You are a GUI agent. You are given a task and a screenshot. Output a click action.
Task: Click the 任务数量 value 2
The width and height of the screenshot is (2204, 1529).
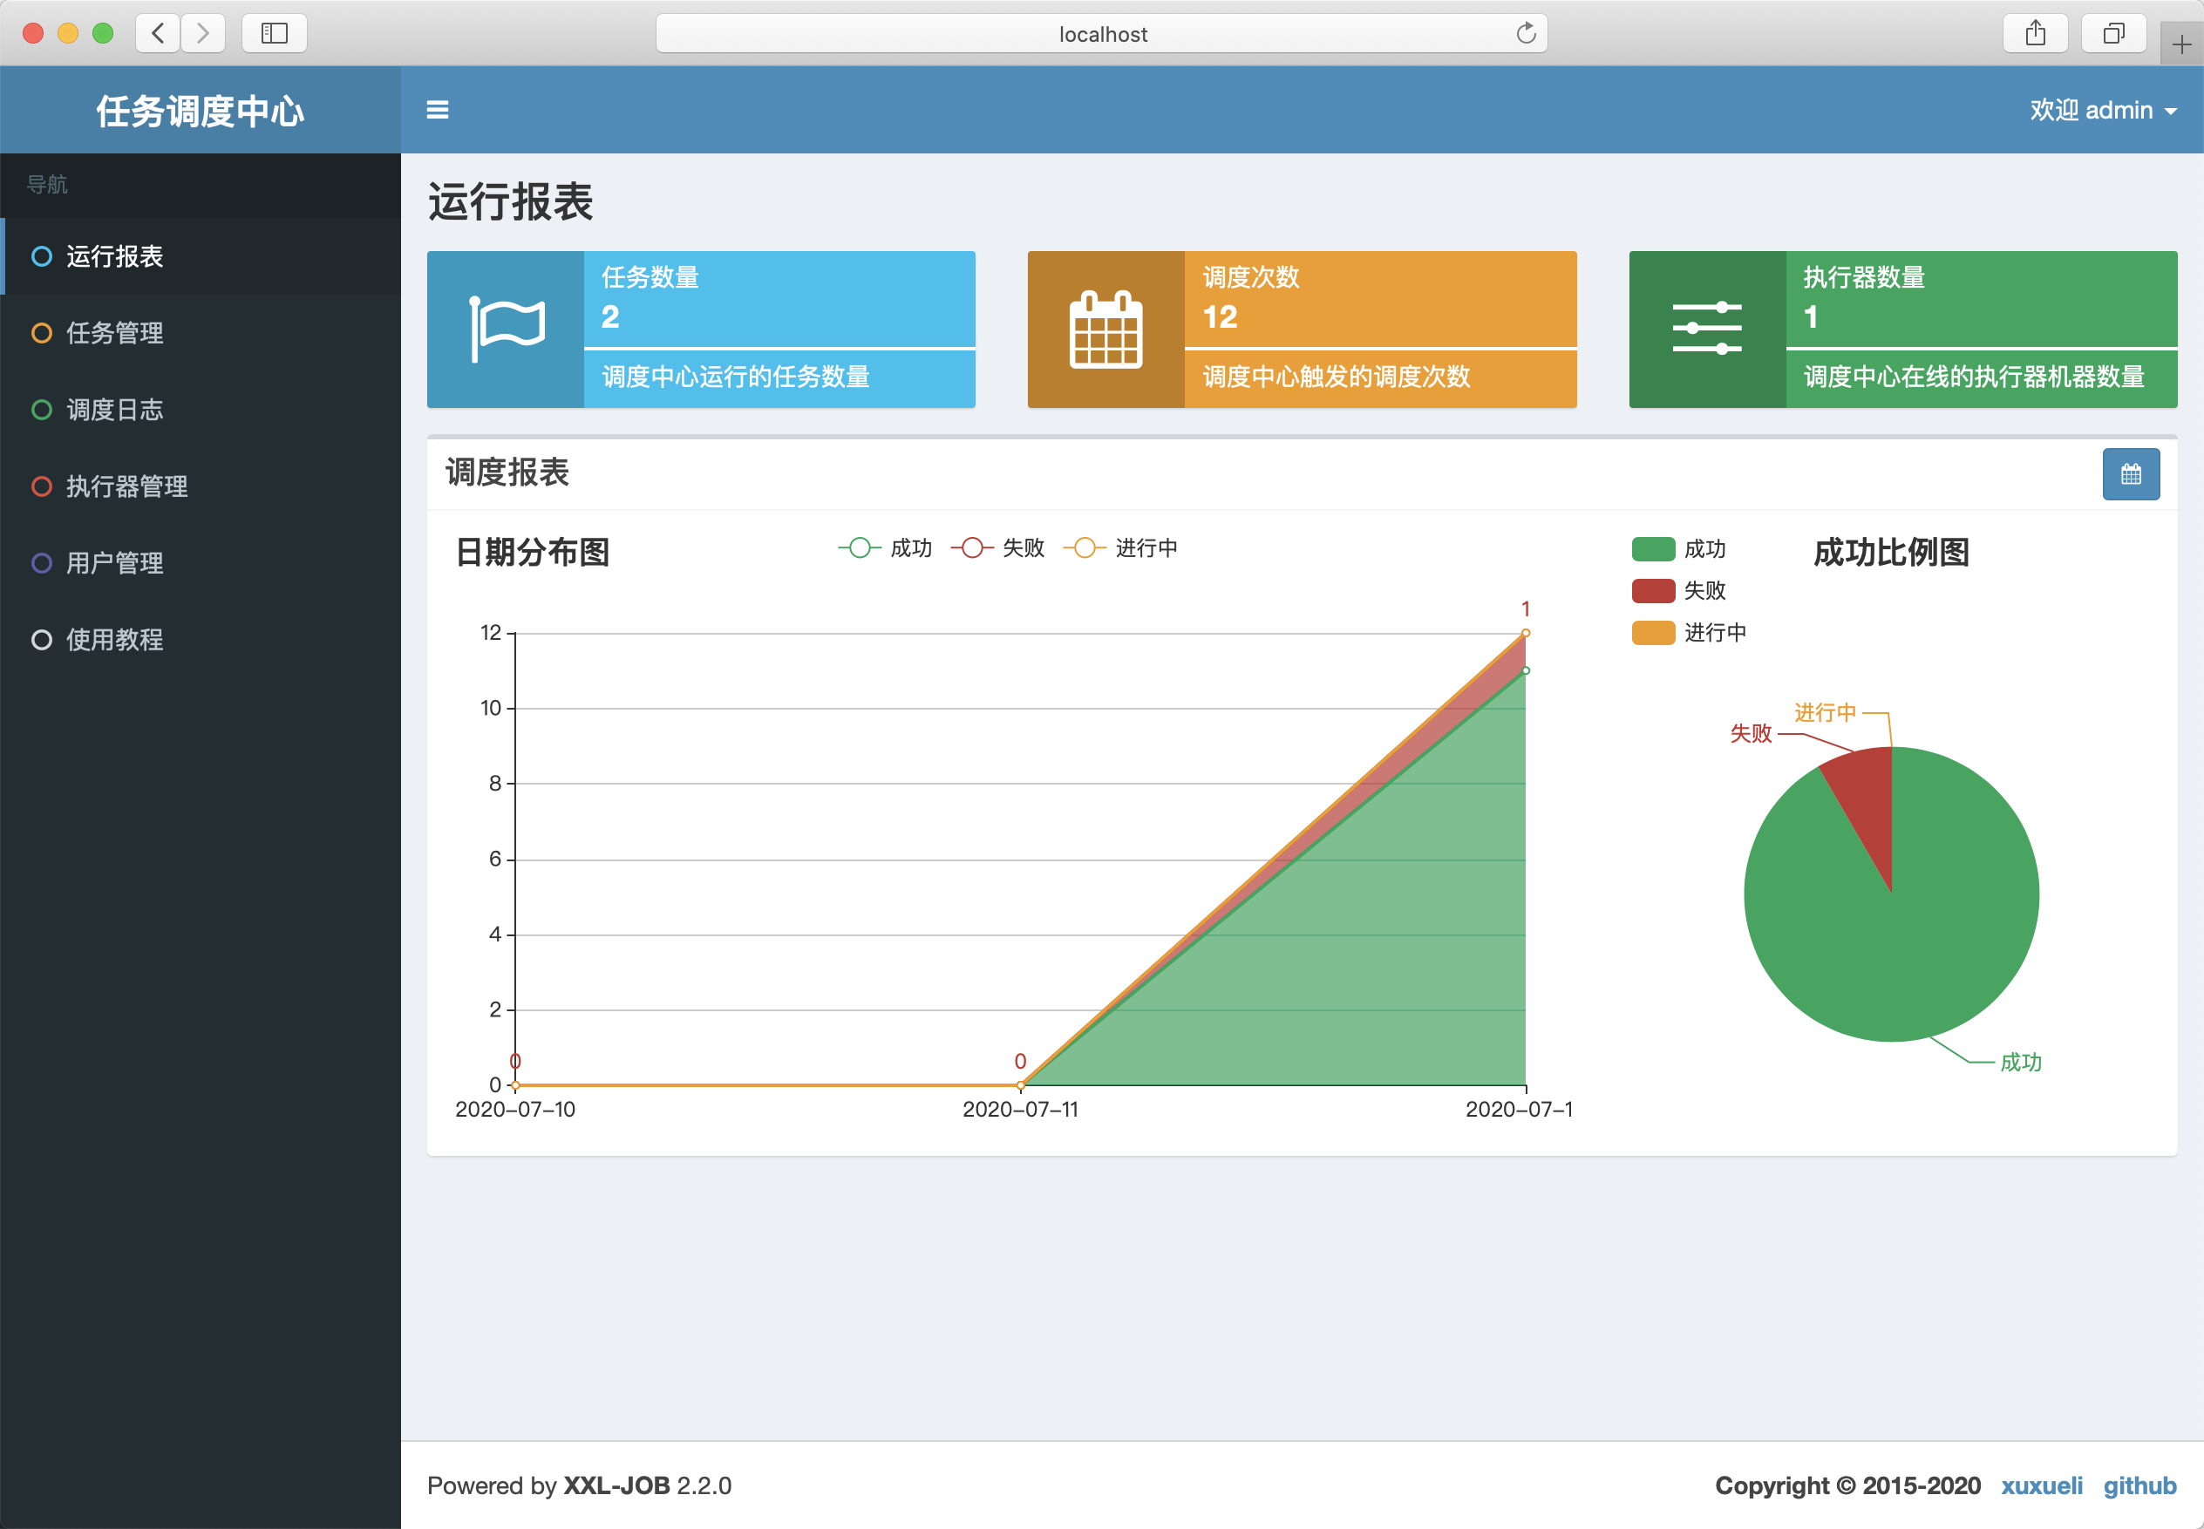pyautogui.click(x=610, y=316)
